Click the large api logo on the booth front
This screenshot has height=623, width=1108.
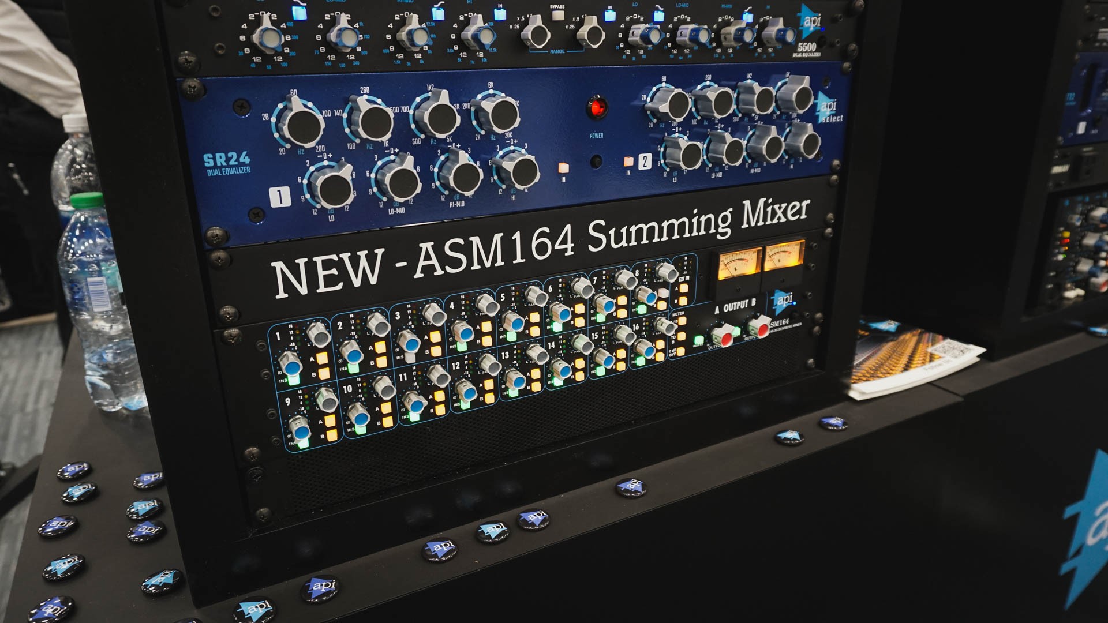(1086, 530)
